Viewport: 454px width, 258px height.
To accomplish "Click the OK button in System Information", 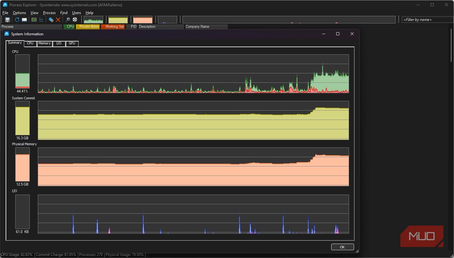I will click(x=342, y=247).
